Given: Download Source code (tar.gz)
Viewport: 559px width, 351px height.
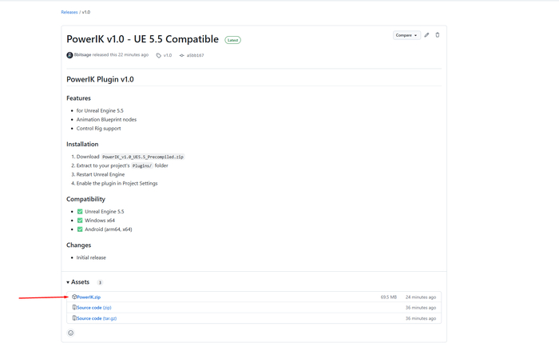Looking at the screenshot, I should [97, 318].
